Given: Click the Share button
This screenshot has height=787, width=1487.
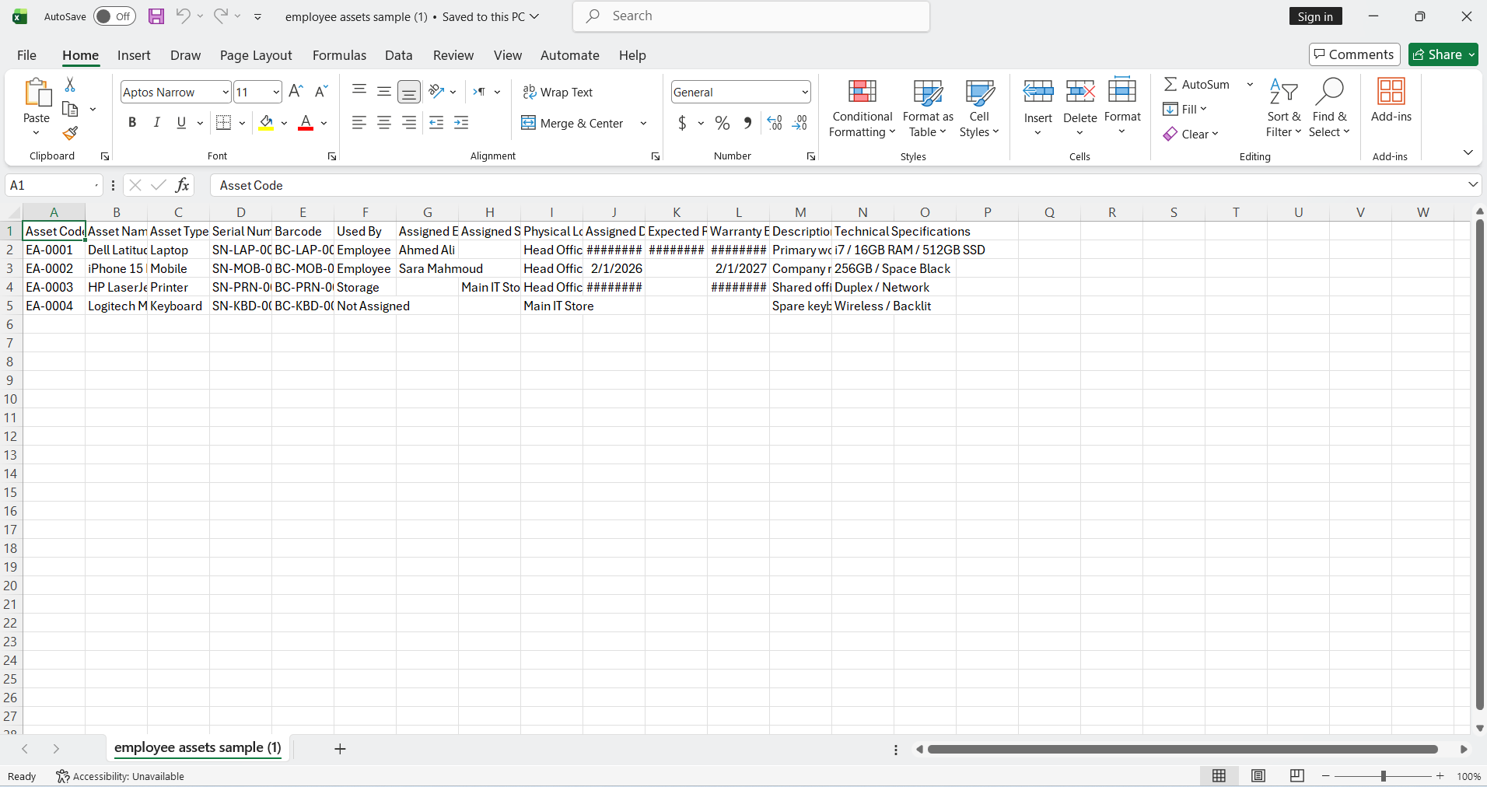Looking at the screenshot, I should (1443, 54).
